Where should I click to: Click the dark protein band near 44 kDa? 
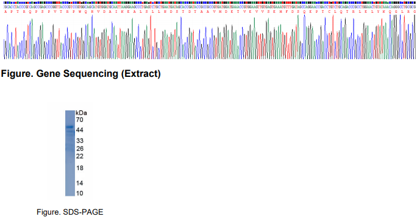[70, 127]
